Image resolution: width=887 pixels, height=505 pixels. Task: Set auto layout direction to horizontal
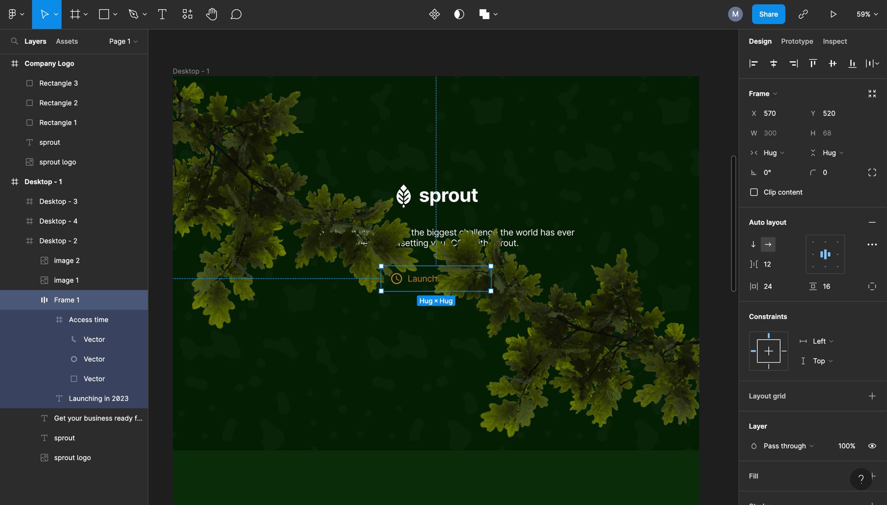click(768, 244)
